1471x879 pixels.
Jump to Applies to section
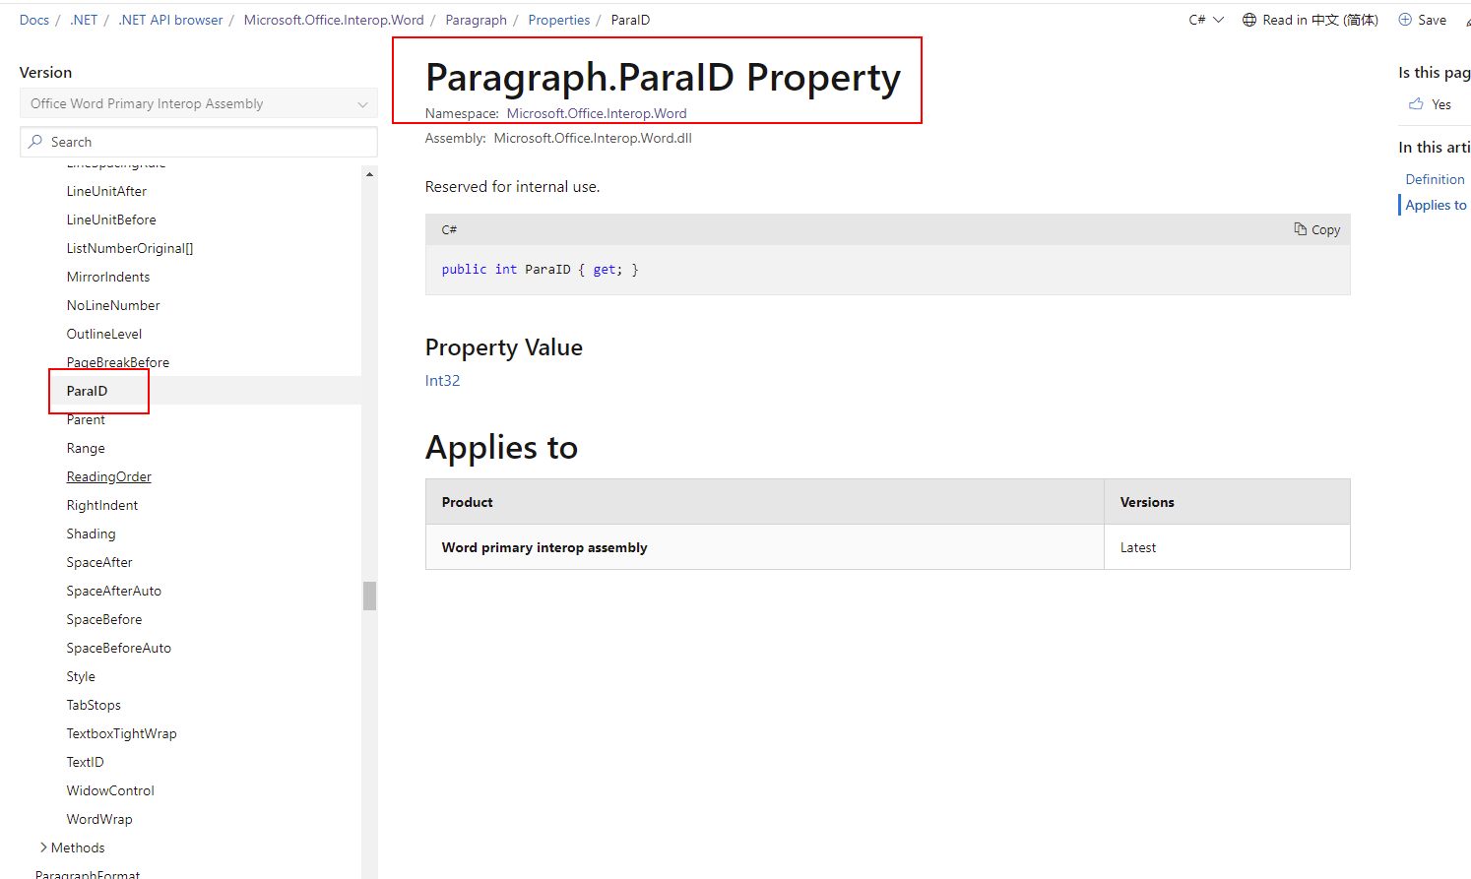point(1436,204)
